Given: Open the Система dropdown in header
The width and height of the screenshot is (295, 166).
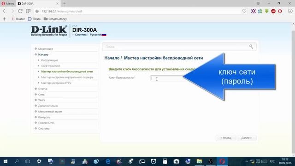Looking at the screenshot, I should coord(81,35).
